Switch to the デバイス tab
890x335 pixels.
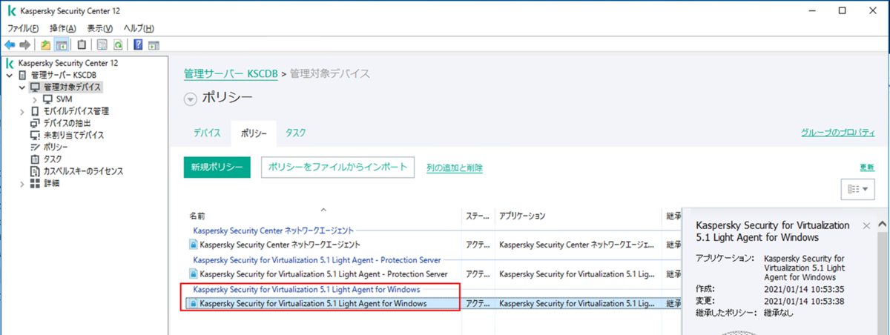(208, 133)
